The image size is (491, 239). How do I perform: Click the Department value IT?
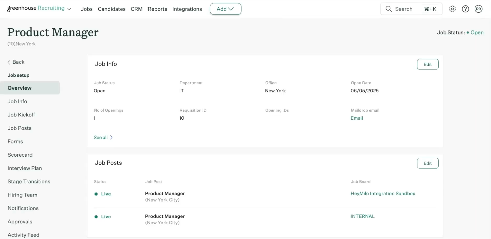point(181,91)
